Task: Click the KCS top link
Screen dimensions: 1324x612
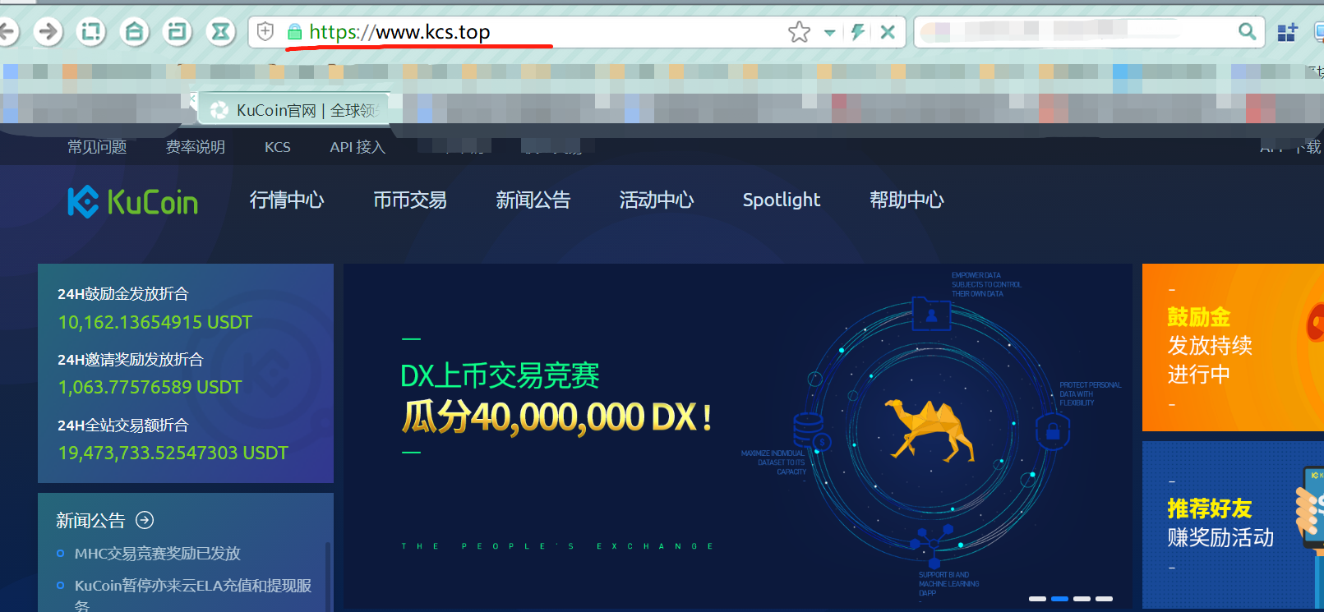Action: (278, 147)
